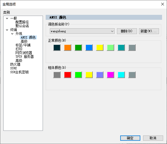Select 外观 in the category tree

[19, 34]
